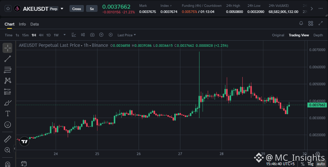Click the date label 27 on time axis
The width and height of the screenshot is (328, 167).
point(180,154)
